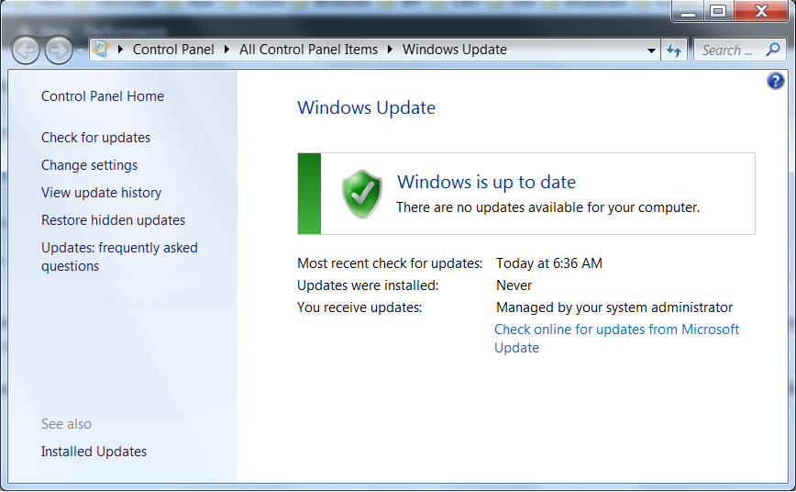The height and width of the screenshot is (492, 796).
Task: Click the Refresh button beside address bar
Action: [674, 50]
